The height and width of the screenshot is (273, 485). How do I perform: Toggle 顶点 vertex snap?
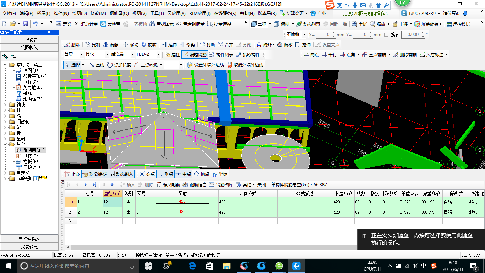(201, 174)
